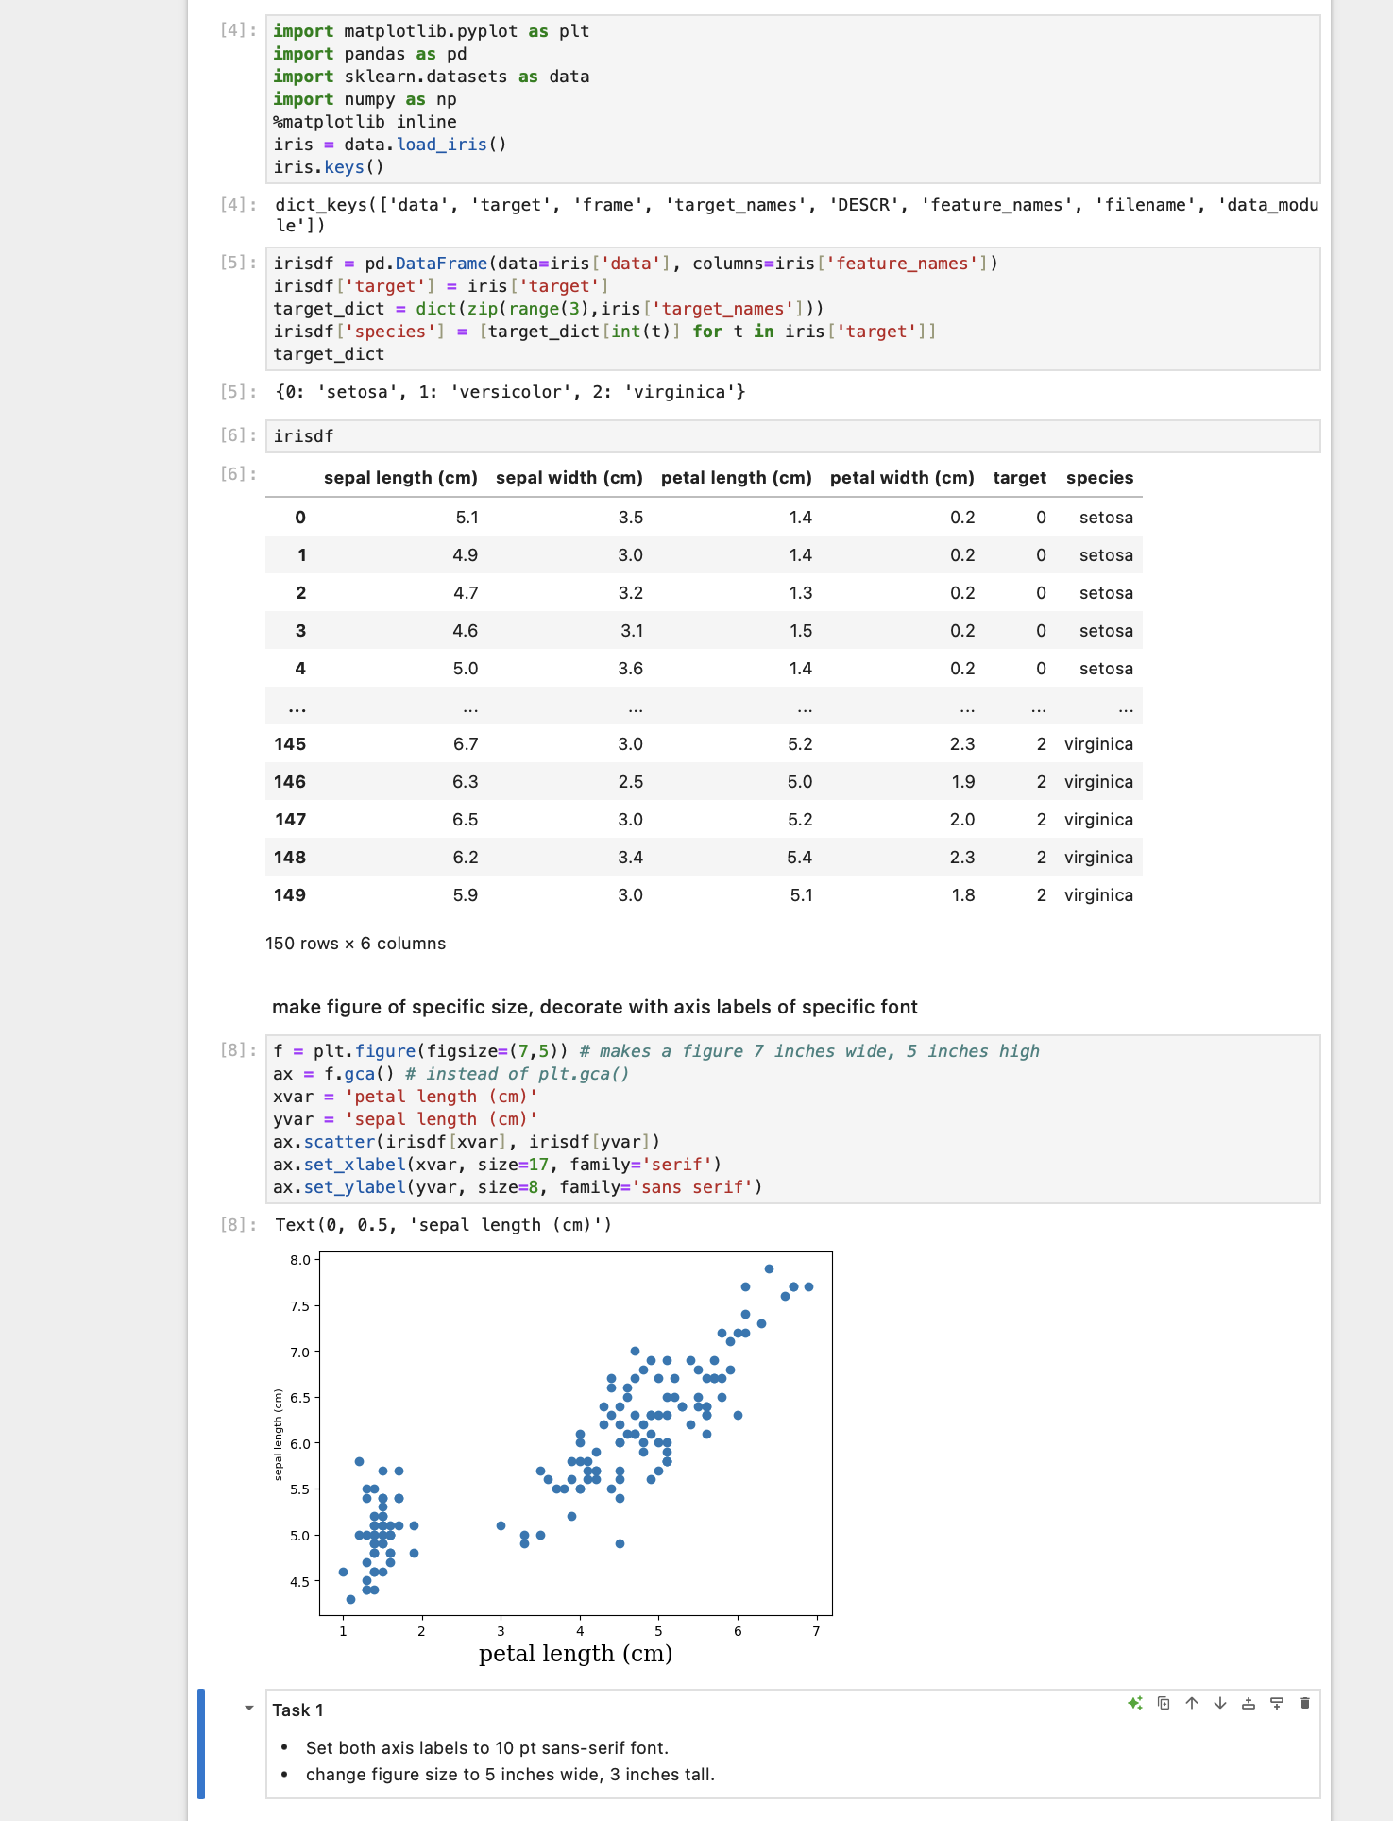Click the 3.4 sepal width value in row 148

[x=630, y=858]
